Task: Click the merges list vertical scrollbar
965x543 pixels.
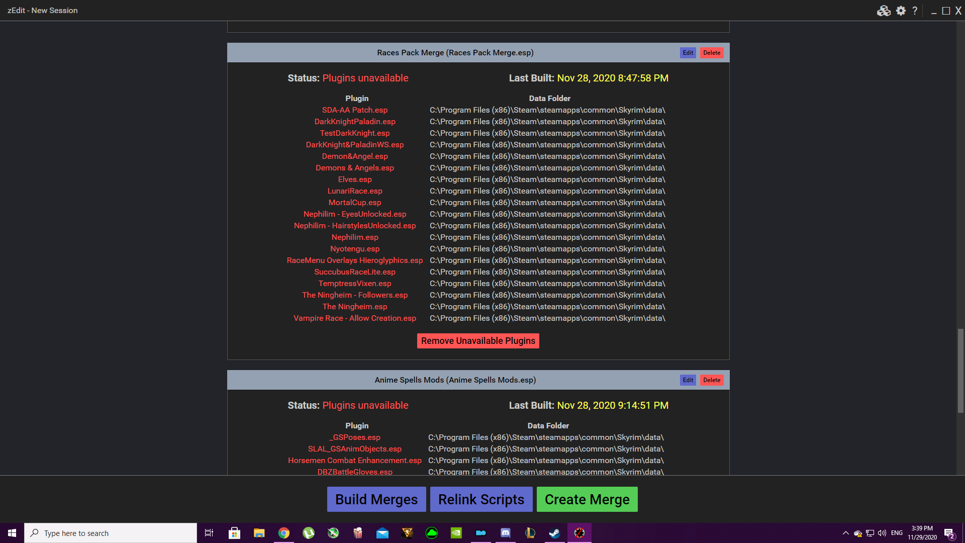Action: (960, 371)
